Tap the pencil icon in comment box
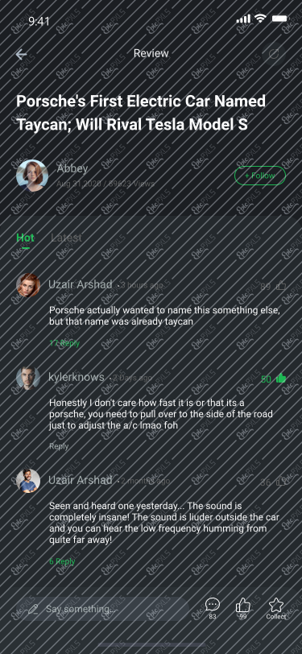 coord(33,609)
